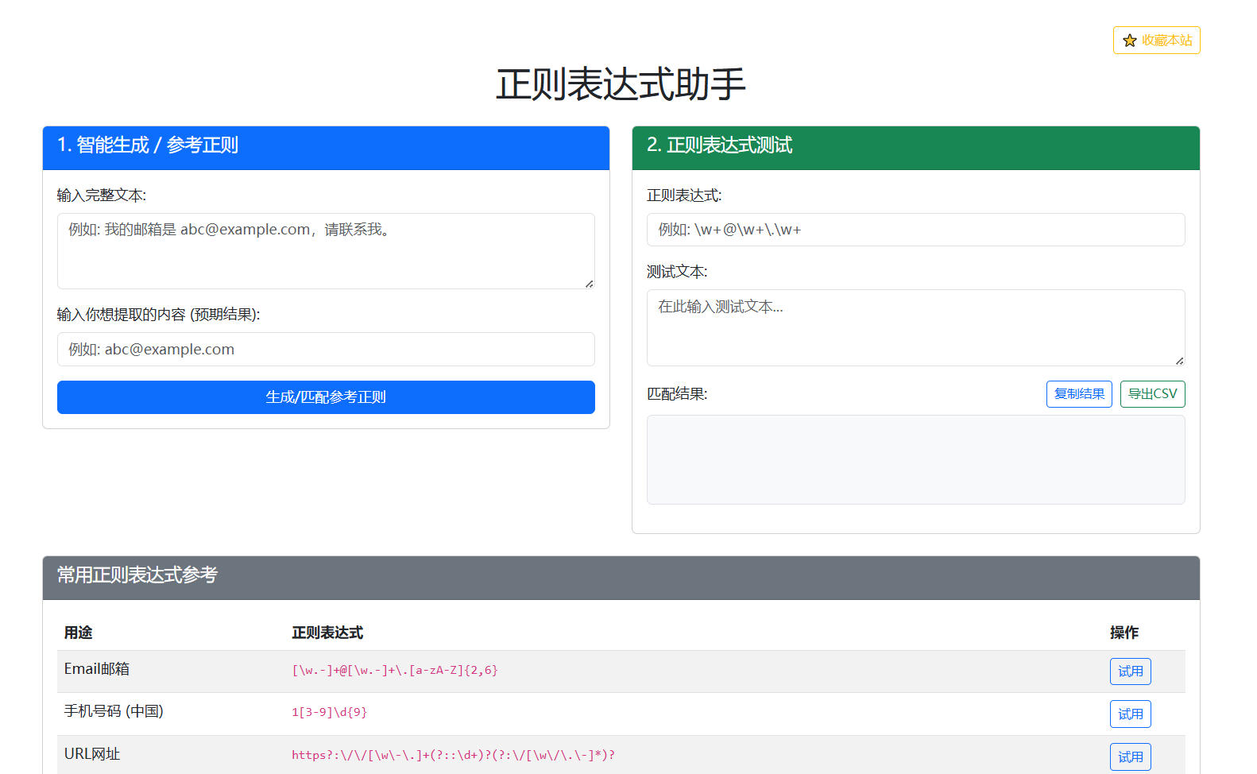Click the resize handle of 测试文本 textarea

click(x=1179, y=361)
